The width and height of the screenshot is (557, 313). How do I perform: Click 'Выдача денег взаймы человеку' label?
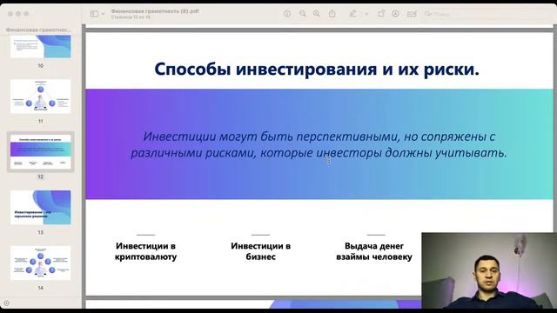374,251
